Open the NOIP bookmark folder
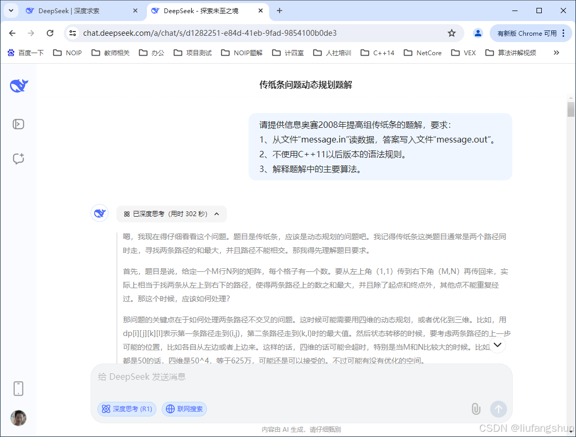 point(67,53)
